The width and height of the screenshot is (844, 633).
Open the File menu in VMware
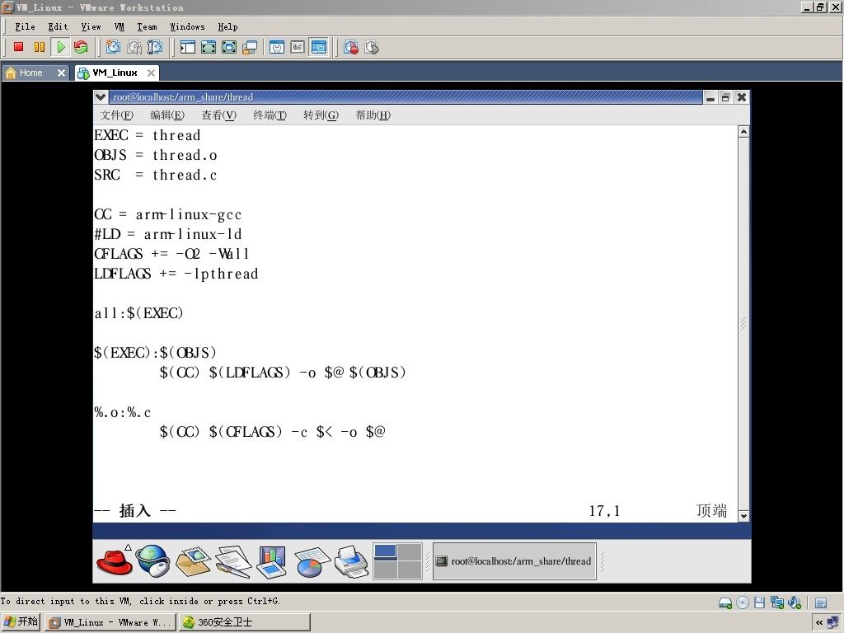[25, 26]
